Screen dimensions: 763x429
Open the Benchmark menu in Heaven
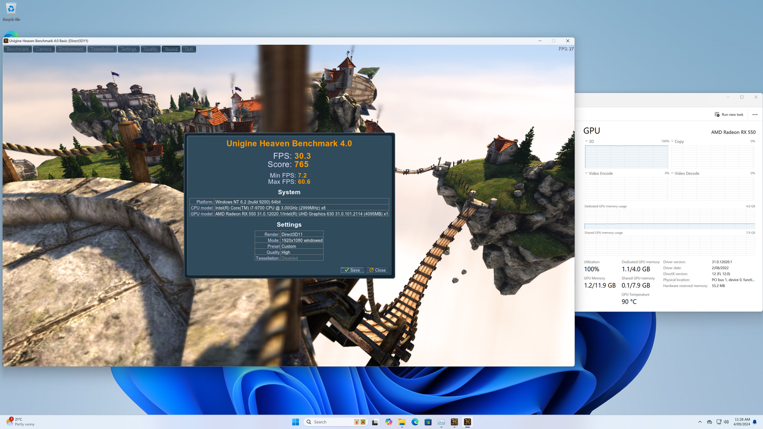pos(18,49)
